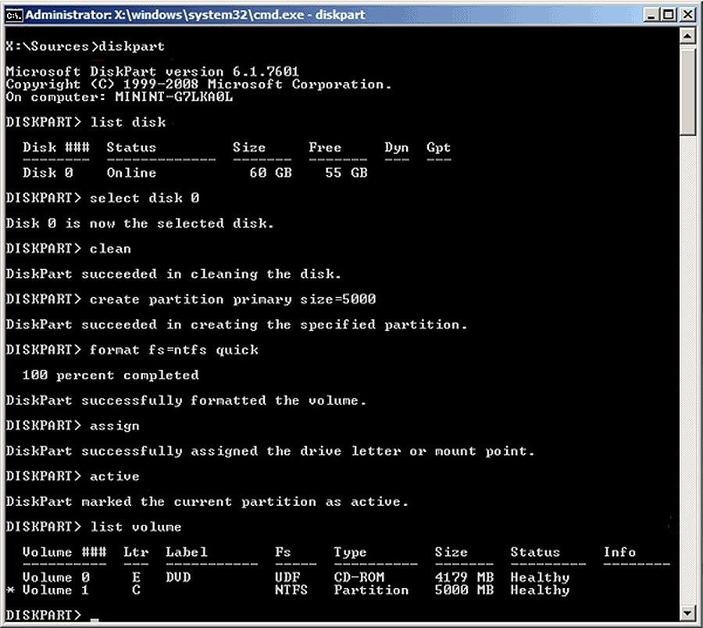This screenshot has width=703, height=628.
Task: Click the 'X:\Sources>diskpart' command line
Action: 85,46
